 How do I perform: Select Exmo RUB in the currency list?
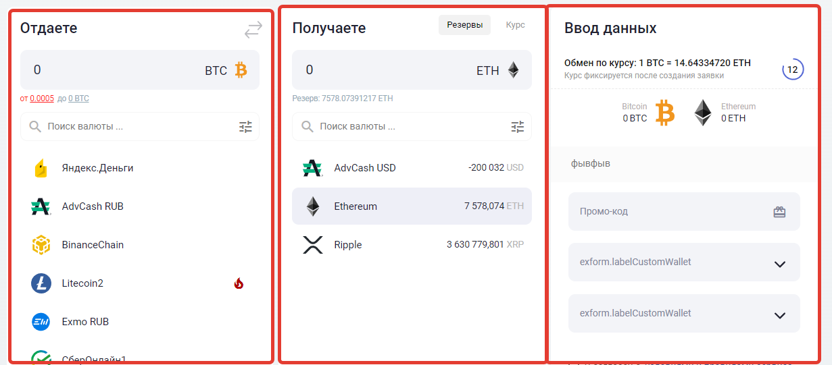(140, 322)
